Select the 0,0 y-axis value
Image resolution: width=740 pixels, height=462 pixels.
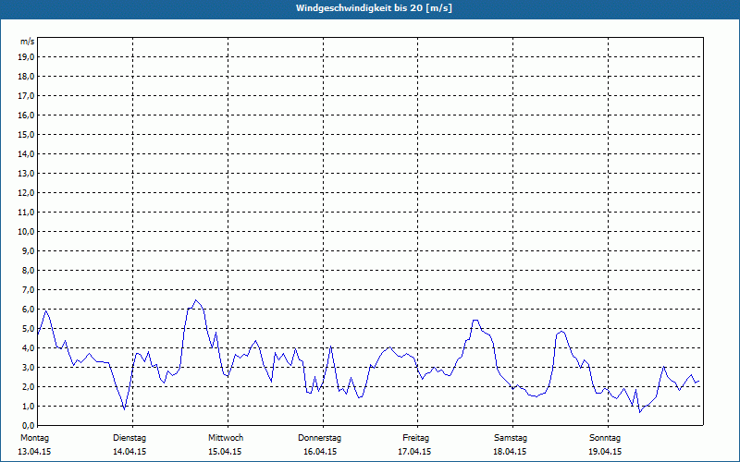coord(28,426)
